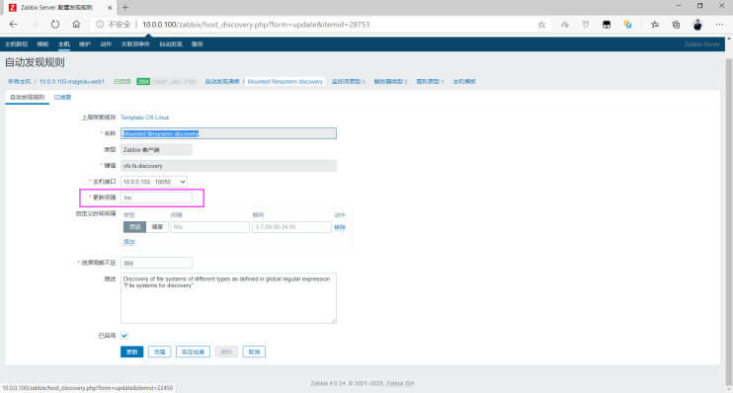Open the collections icon in browser toolbar
Image resolution: width=733 pixels, height=393 pixels.
click(x=676, y=25)
